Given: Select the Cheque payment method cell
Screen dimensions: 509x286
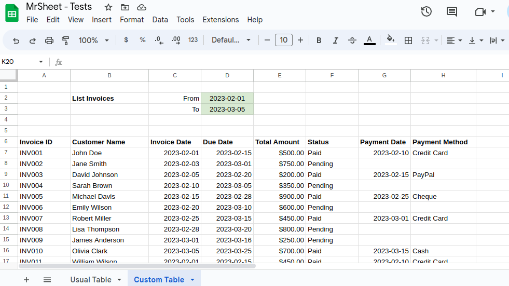Looking at the screenshot, I should [x=443, y=196].
